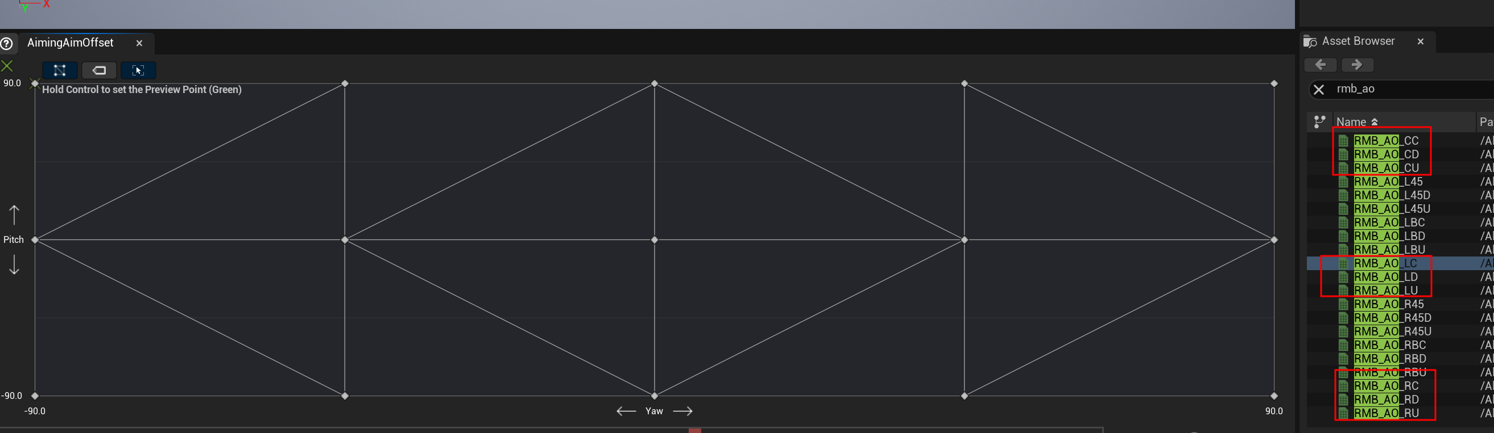Select the RMB_AO_CC asset
1494x433 pixels.
pos(1386,141)
